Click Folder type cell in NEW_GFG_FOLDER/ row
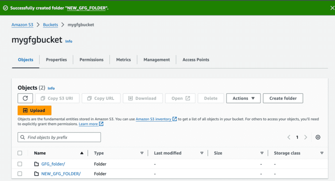Image resolution: width=335 pixels, height=181 pixels. point(100,174)
